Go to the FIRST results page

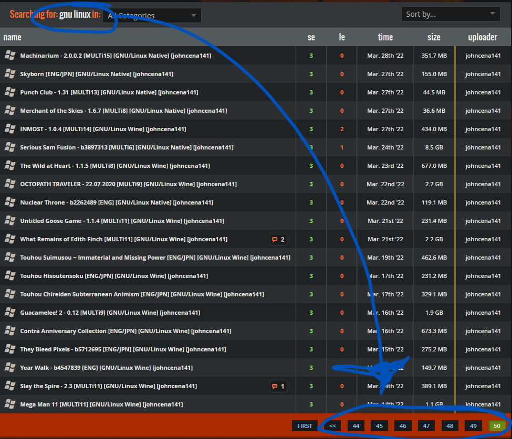coord(305,426)
